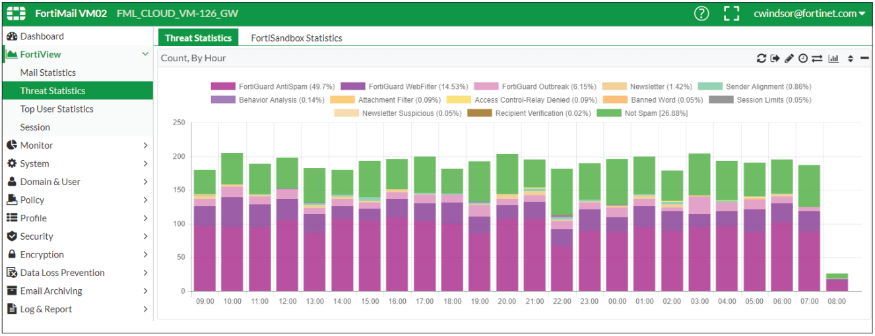Click the Domain & User person icon

[11, 182]
